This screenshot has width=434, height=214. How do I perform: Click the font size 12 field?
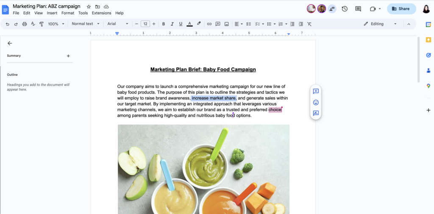145,24
